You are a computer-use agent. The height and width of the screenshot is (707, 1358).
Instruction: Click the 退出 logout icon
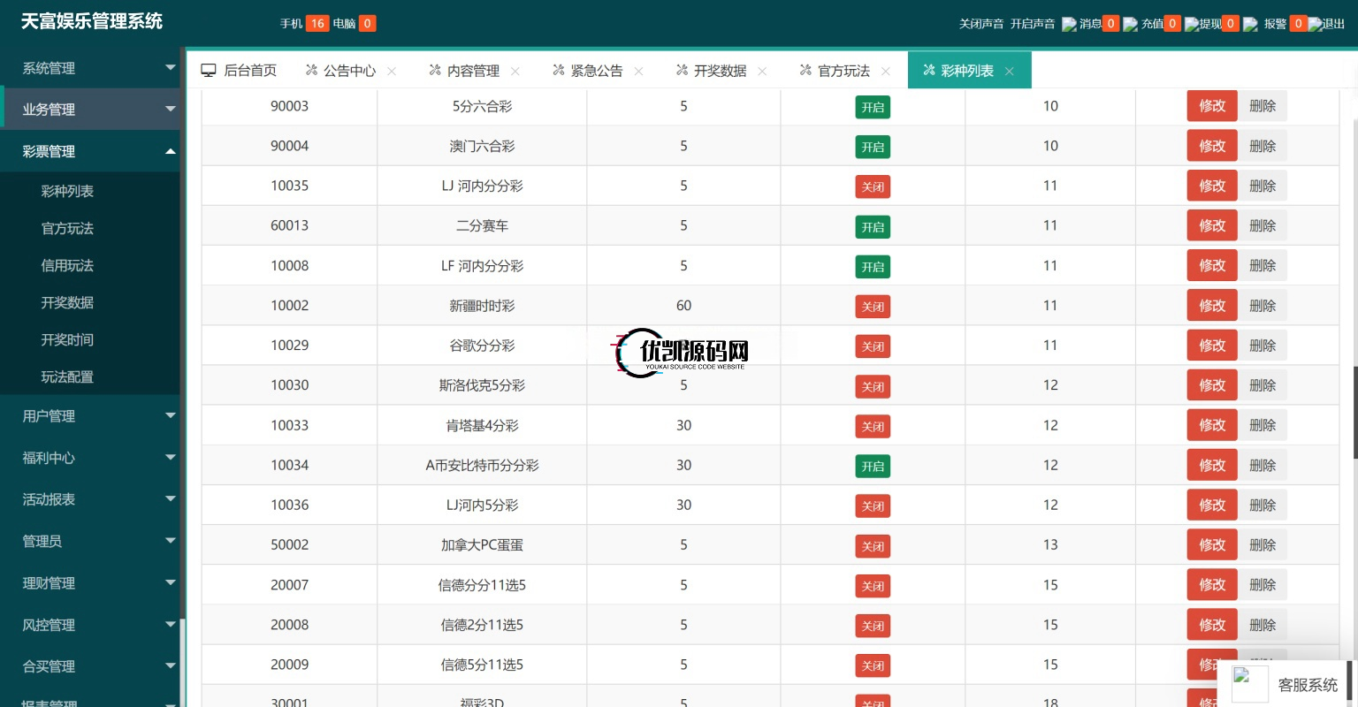coord(1315,25)
